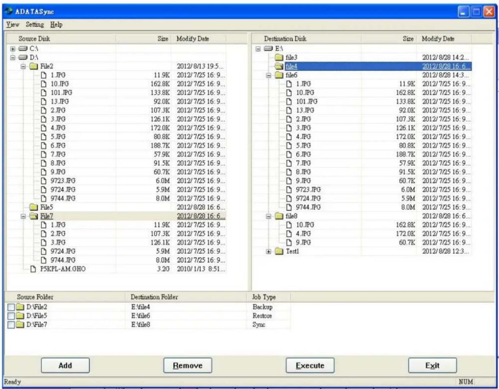Open the Setting menu
The width and height of the screenshot is (499, 389).
[35, 24]
